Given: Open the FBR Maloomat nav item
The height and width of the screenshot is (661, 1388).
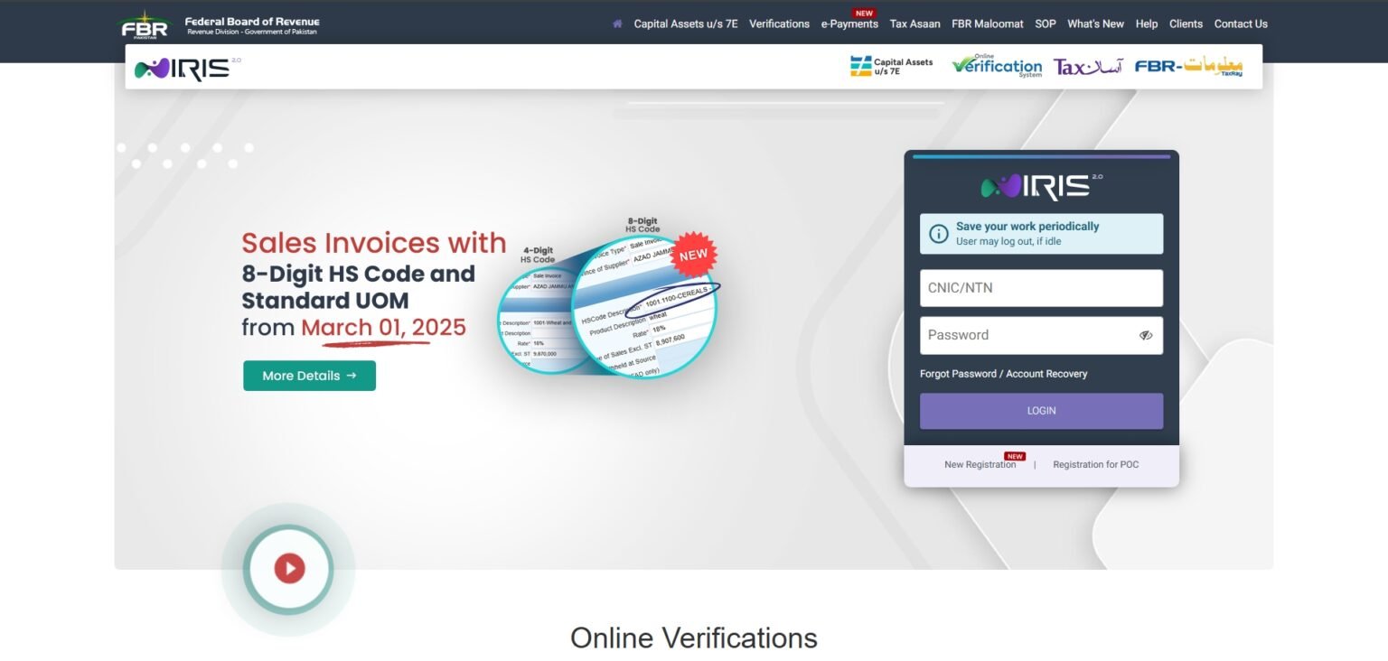Looking at the screenshot, I should 987,23.
